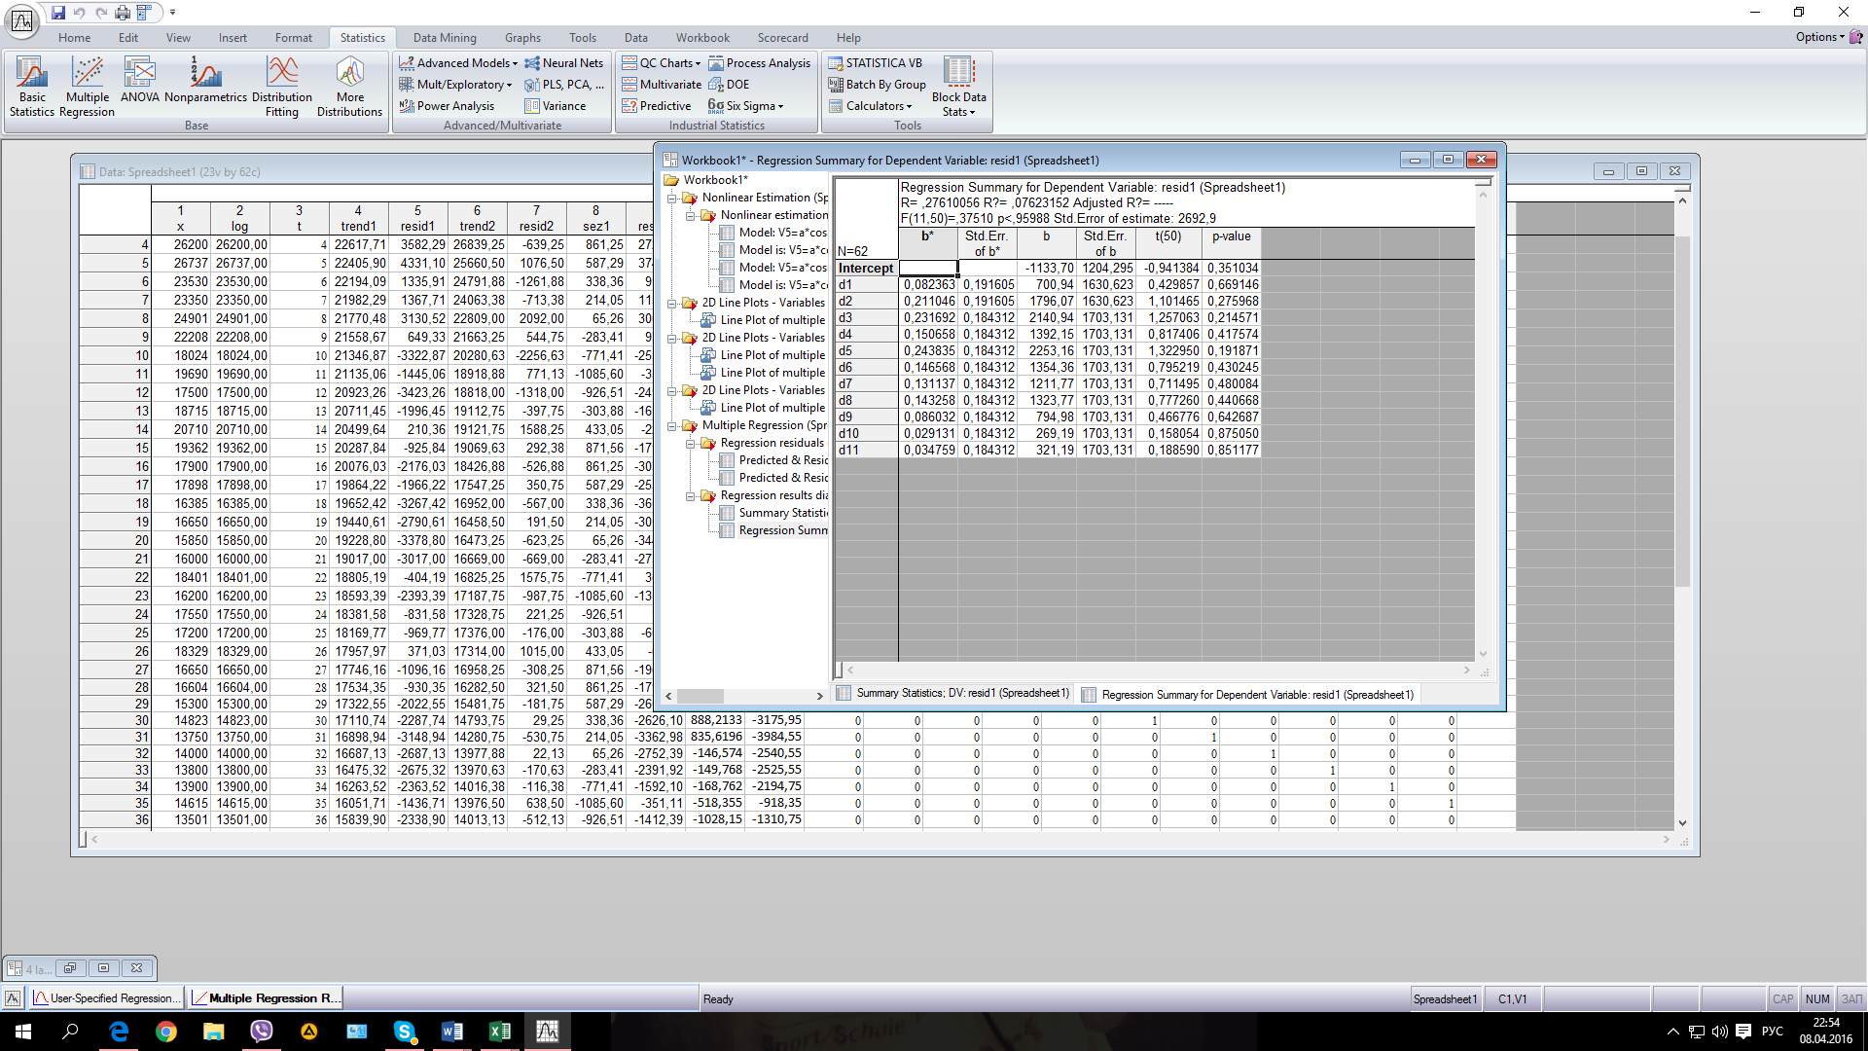Screen dimensions: 1868x1051
Task: Select Summary Statistics tree item
Action: click(781, 513)
